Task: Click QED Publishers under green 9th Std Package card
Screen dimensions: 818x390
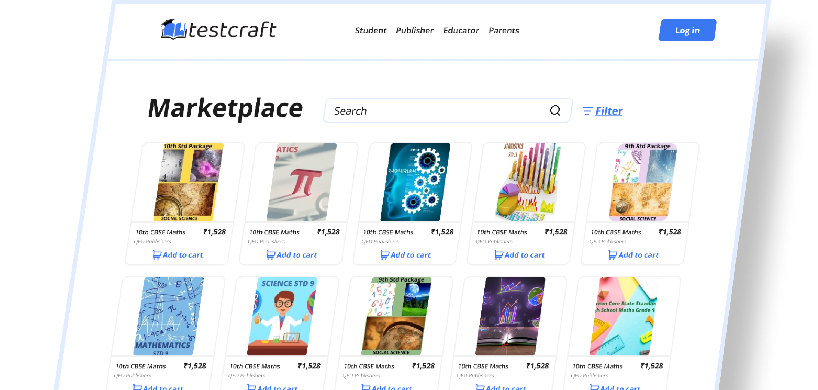Action: (x=361, y=375)
